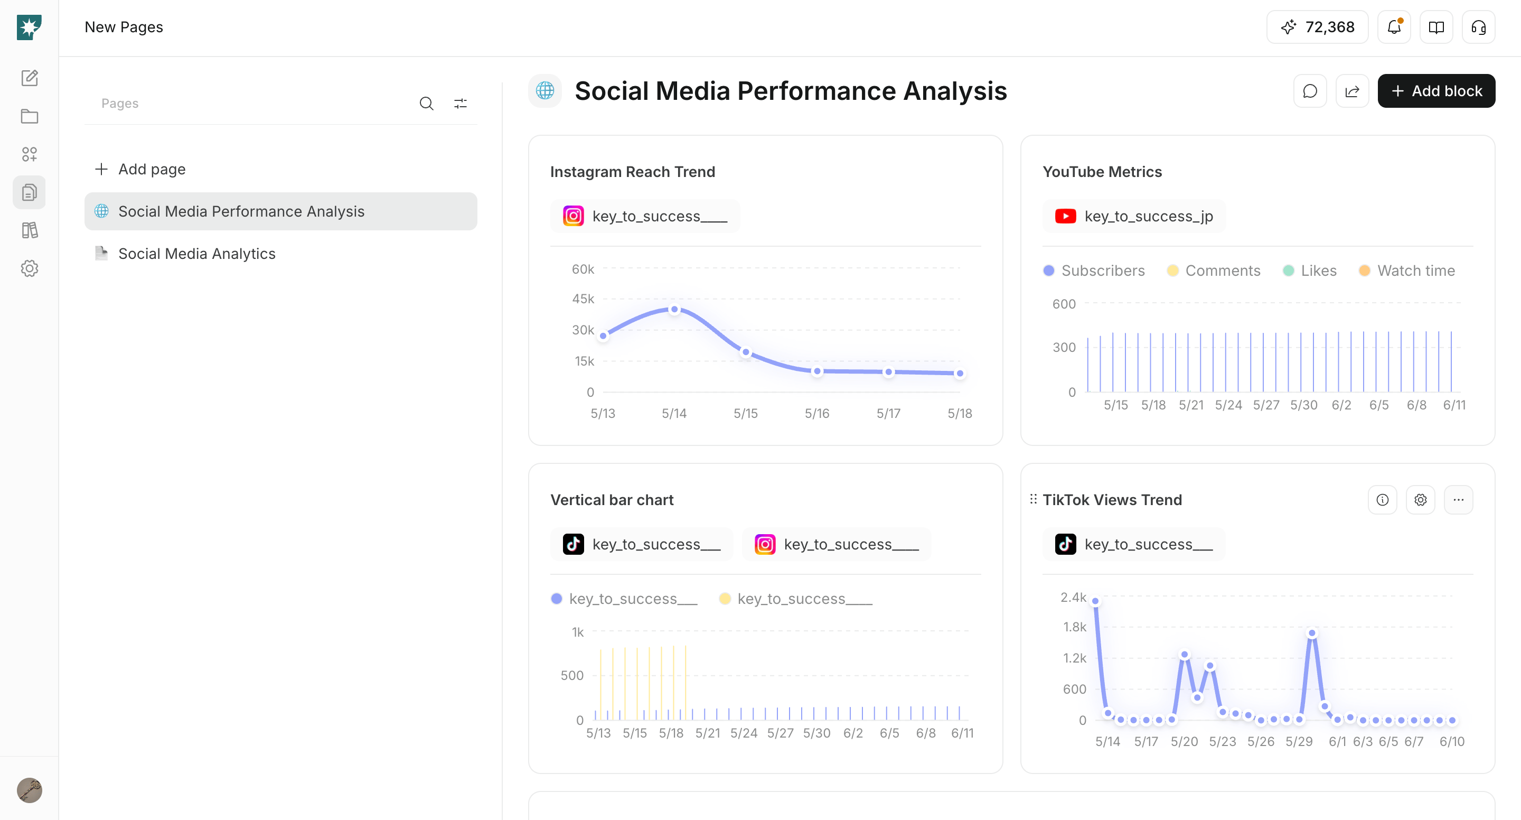Click the 72,368 credits button

click(x=1317, y=27)
